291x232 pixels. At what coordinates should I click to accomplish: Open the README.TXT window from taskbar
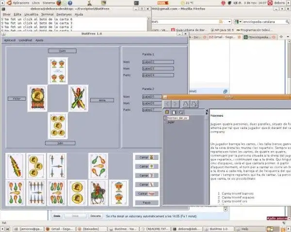coord(155,229)
